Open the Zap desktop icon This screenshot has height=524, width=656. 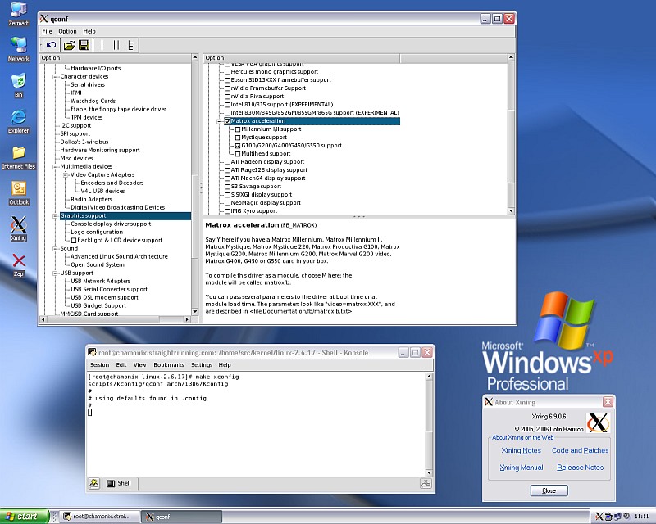(18, 265)
